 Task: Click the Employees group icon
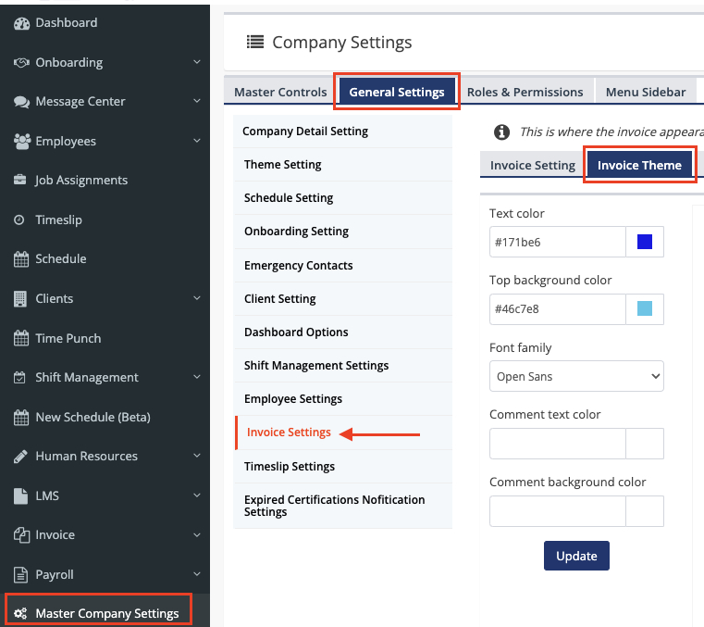(x=21, y=142)
